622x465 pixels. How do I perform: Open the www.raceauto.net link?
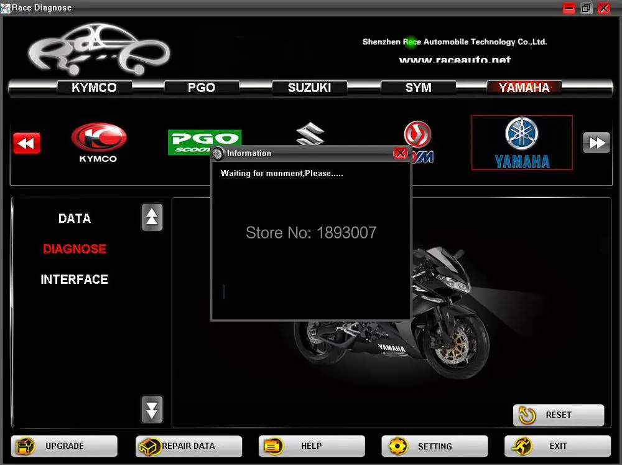pos(455,60)
